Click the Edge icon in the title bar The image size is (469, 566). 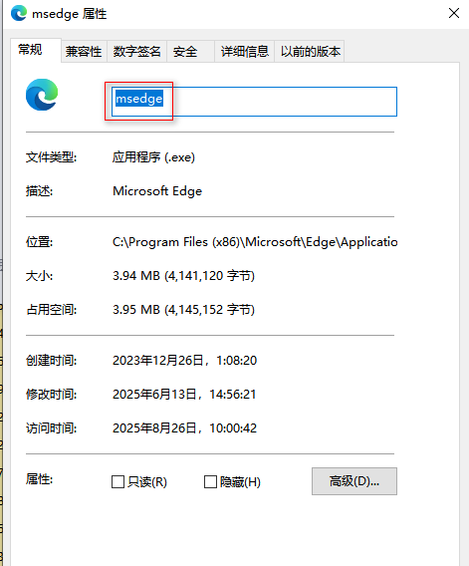(x=19, y=13)
